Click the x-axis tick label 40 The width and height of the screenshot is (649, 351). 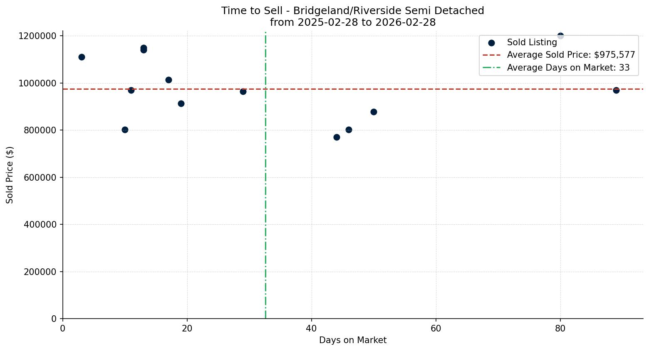312,329
